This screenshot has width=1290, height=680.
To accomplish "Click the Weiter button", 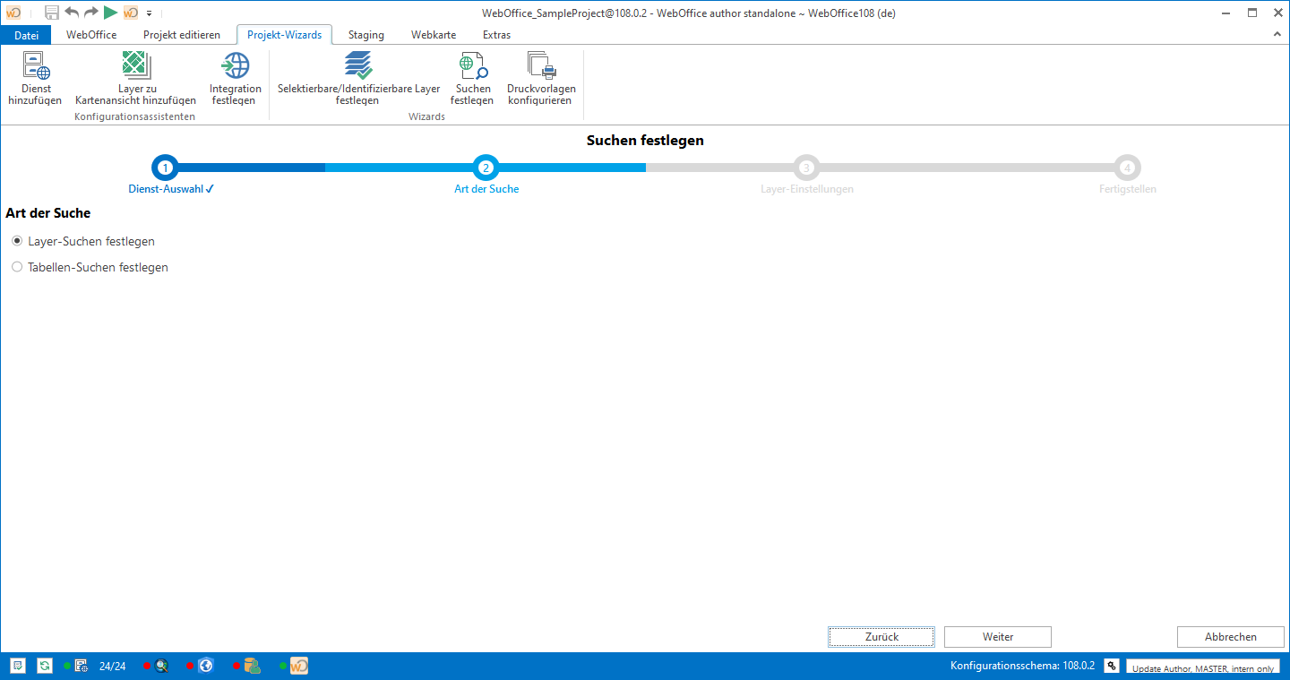I will (997, 637).
